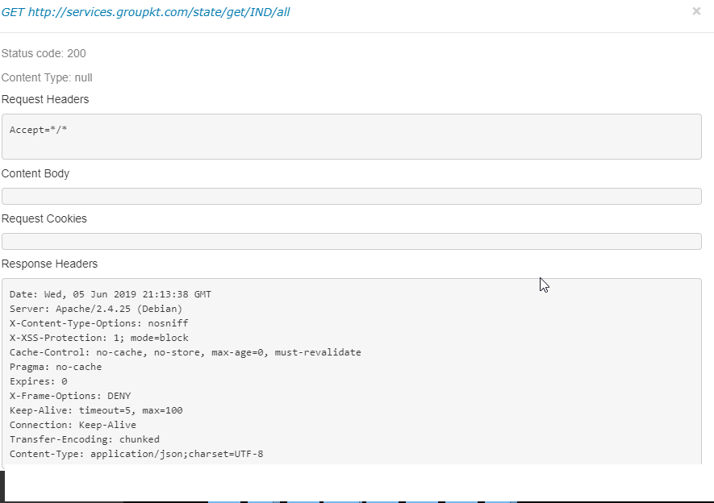Image resolution: width=714 pixels, height=503 pixels.
Task: Click the Keep-Alive: timeout=5 header line
Action: pyautogui.click(x=96, y=410)
